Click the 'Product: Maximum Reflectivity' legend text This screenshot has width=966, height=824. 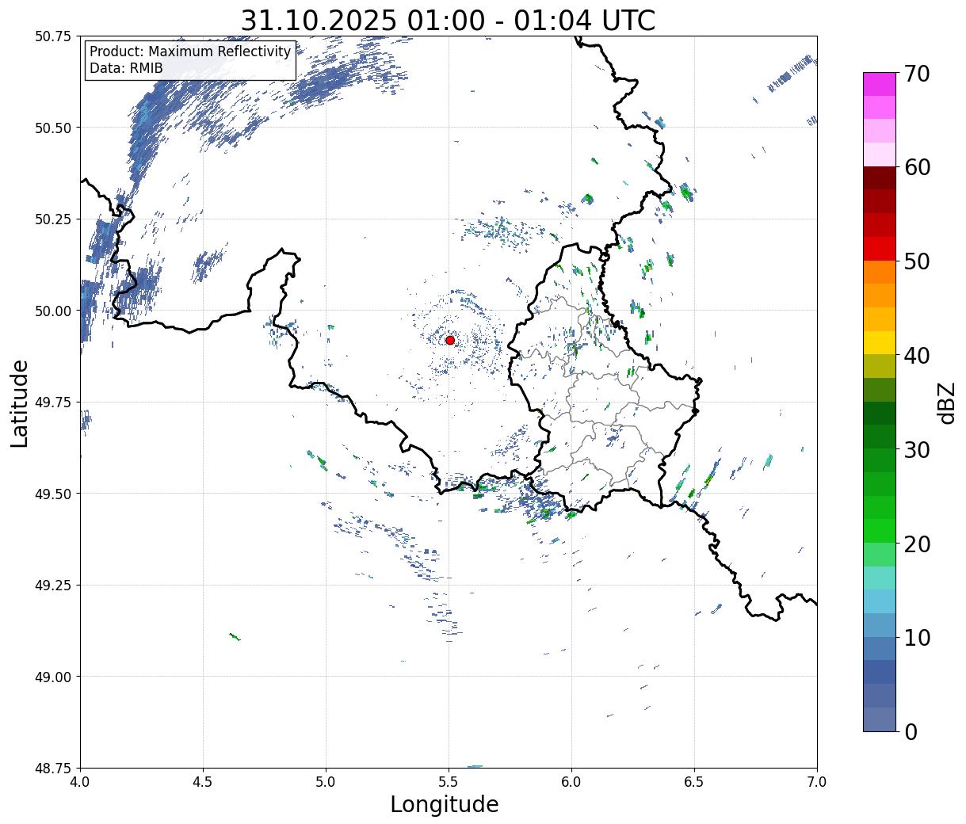click(190, 51)
